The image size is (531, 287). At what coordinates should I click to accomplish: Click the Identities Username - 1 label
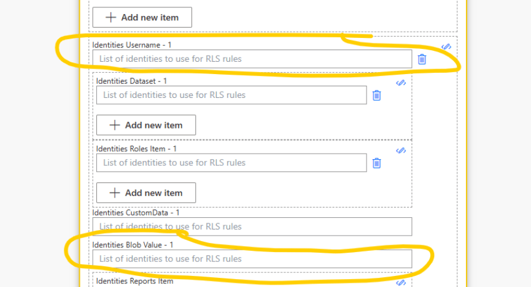132,45
